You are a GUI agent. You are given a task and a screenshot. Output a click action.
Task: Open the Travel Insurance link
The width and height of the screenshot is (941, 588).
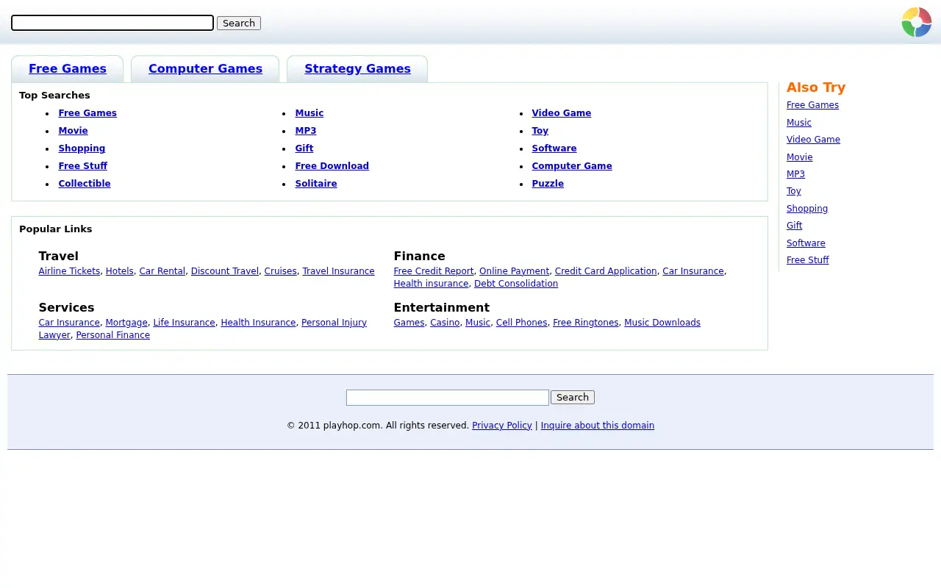(338, 271)
